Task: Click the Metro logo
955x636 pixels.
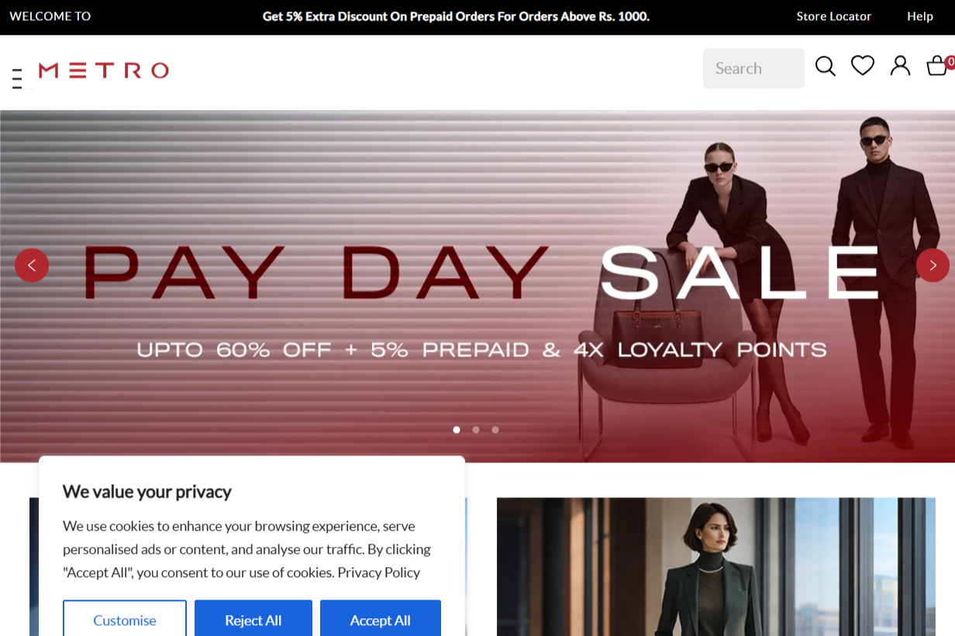Action: [104, 70]
